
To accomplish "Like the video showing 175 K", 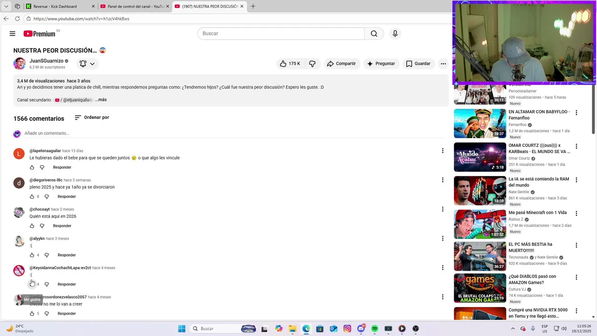I will (x=290, y=63).
